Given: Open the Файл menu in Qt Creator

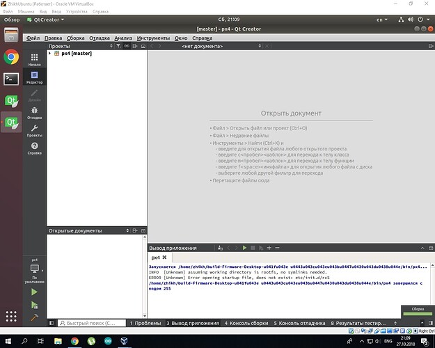Looking at the screenshot, I should pos(33,38).
